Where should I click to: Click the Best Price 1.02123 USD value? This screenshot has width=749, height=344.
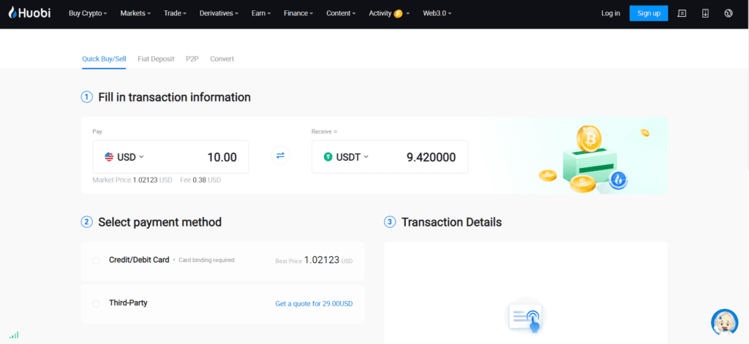315,261
